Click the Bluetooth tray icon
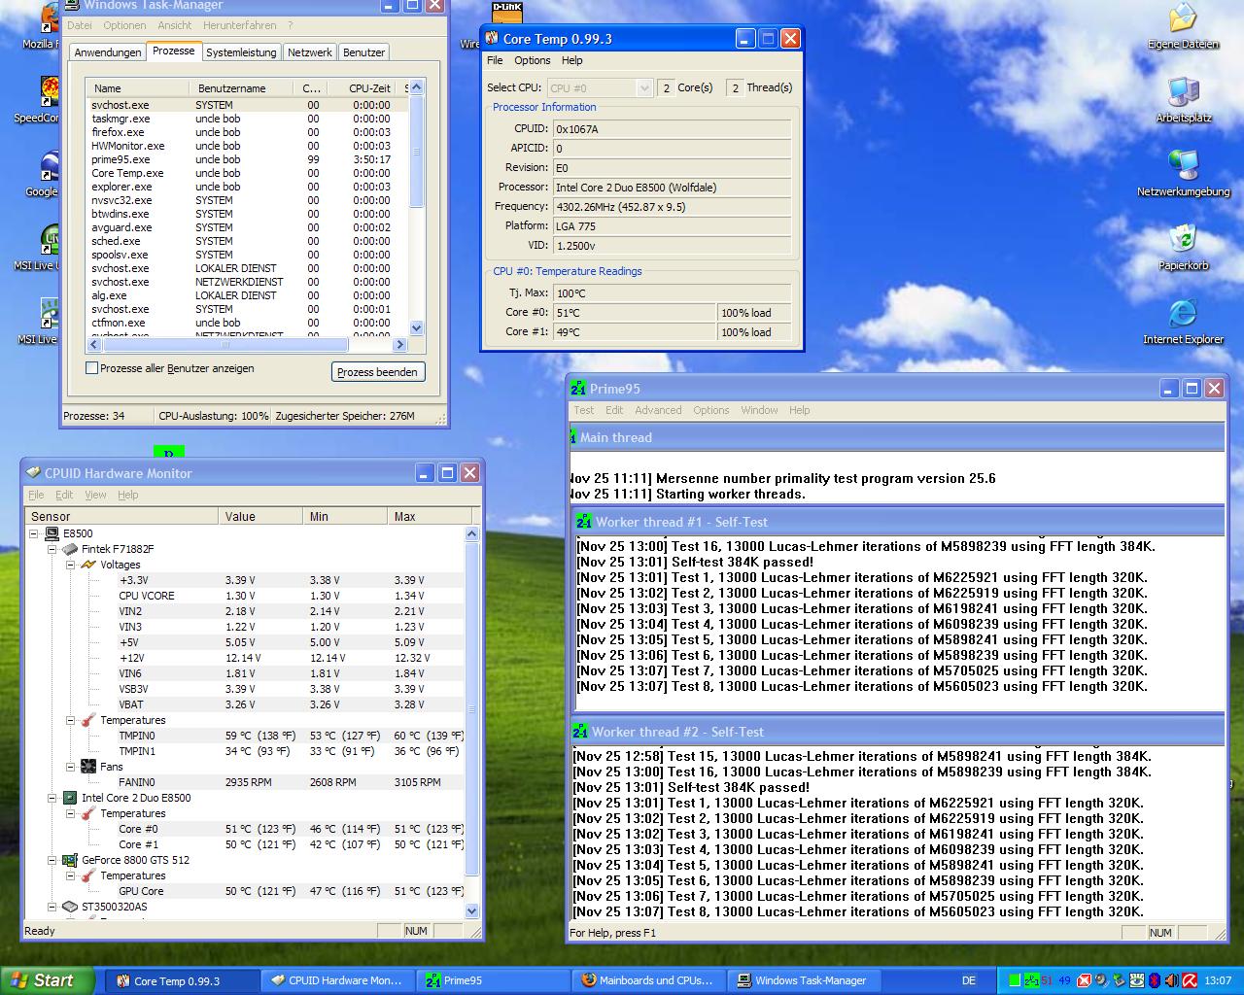This screenshot has width=1244, height=995. (x=1155, y=980)
